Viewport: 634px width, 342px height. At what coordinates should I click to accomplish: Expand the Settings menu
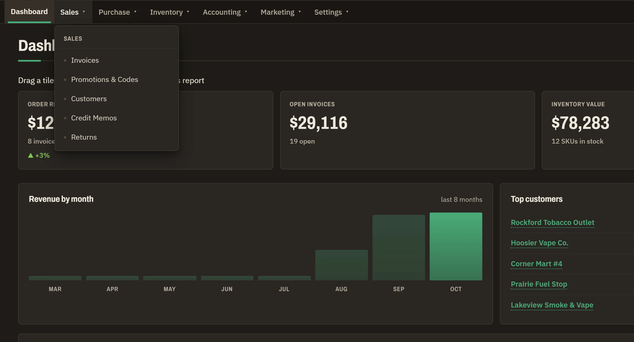tap(331, 12)
